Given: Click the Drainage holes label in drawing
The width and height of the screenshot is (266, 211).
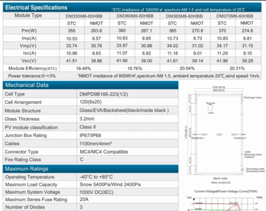Looking at the screenshot, I should (x=253, y=98).
